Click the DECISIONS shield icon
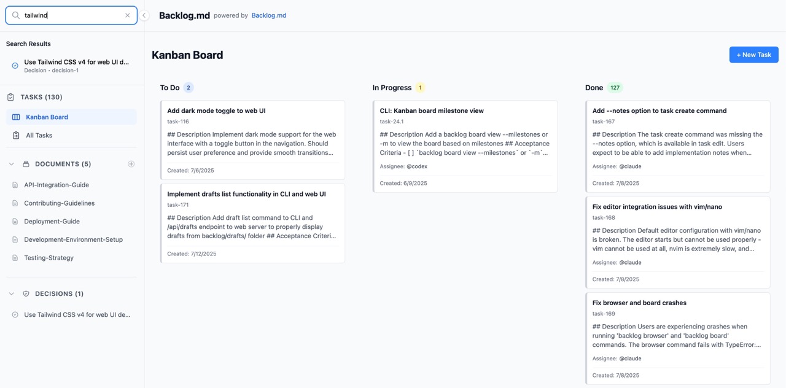 (25, 293)
